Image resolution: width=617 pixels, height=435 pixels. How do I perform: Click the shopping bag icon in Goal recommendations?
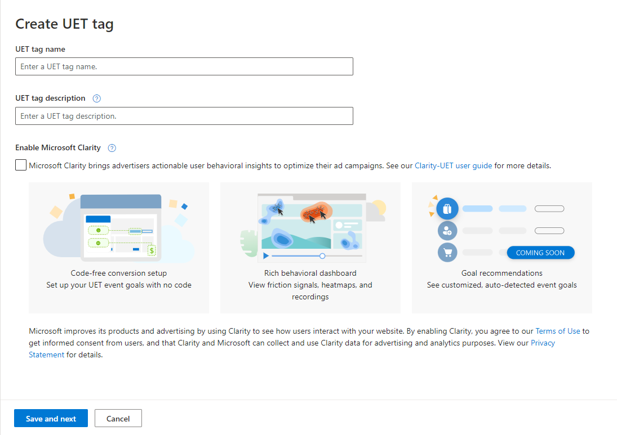click(447, 209)
